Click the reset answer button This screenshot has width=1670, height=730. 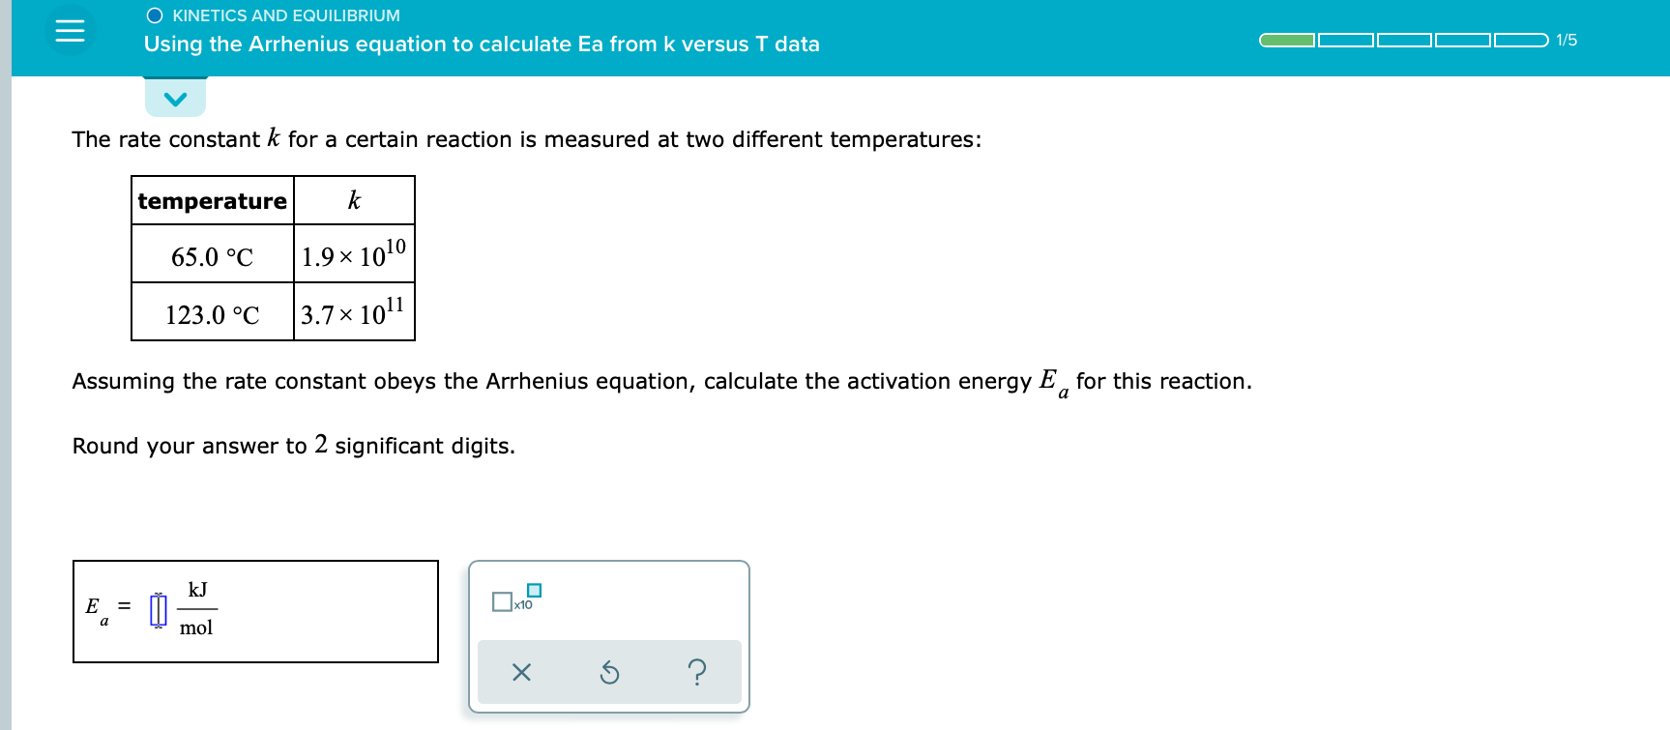click(608, 673)
